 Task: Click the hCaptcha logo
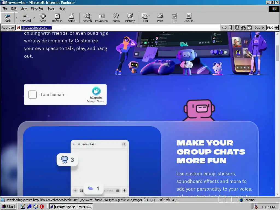(96, 91)
